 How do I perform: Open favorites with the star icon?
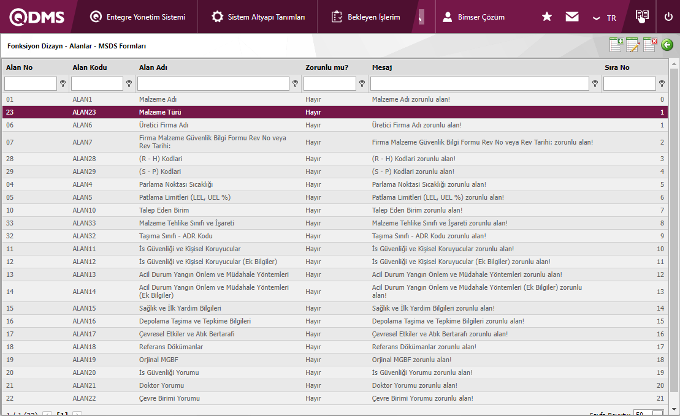tap(547, 17)
